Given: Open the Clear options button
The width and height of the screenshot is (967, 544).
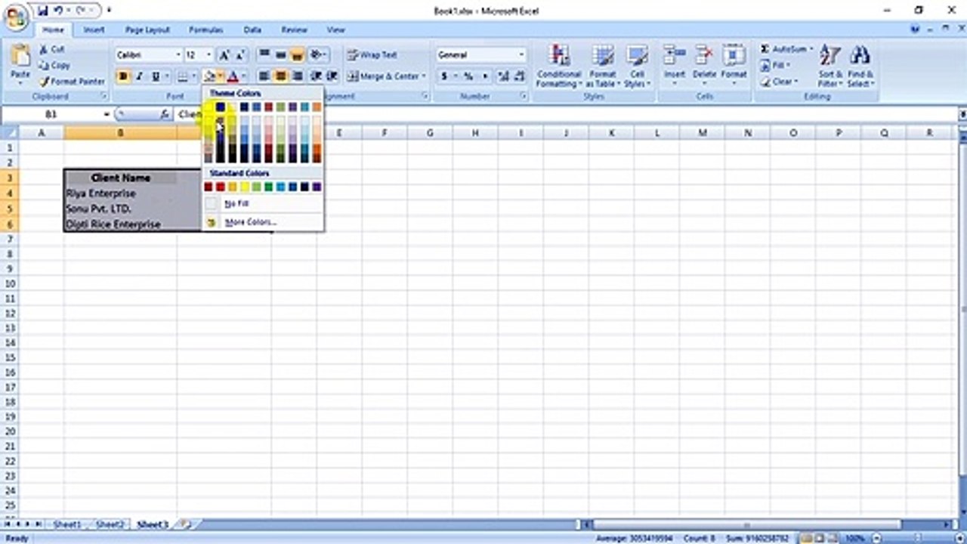Looking at the screenshot, I should pyautogui.click(x=777, y=81).
